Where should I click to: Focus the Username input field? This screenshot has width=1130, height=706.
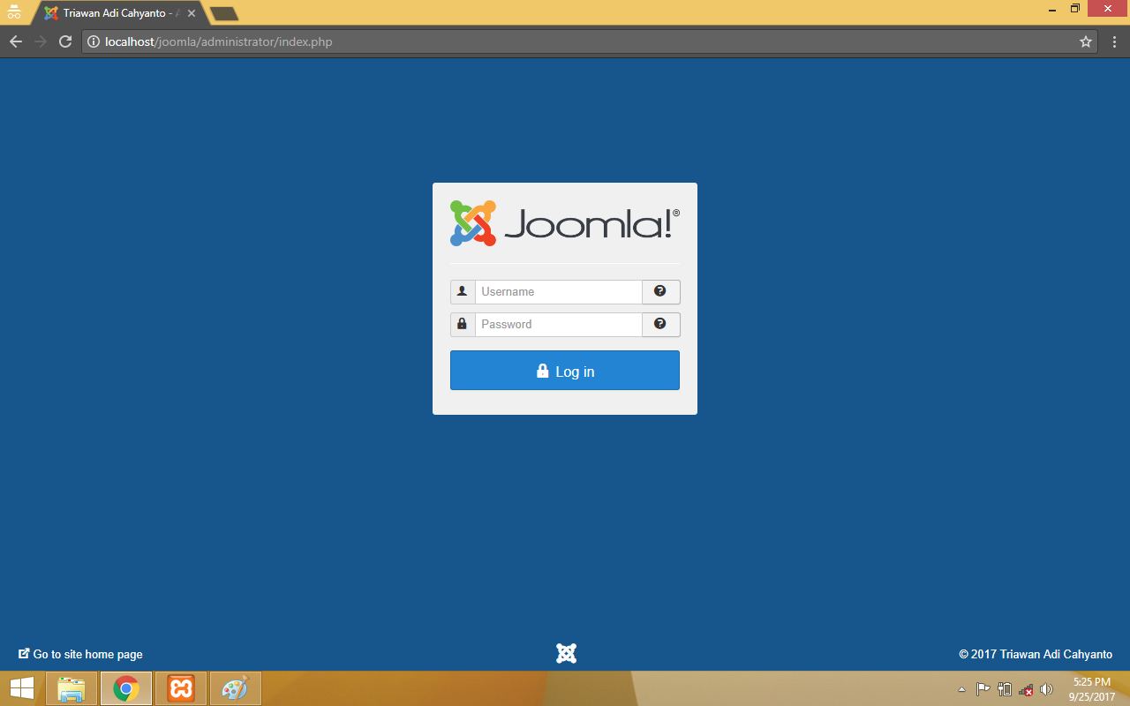point(558,291)
